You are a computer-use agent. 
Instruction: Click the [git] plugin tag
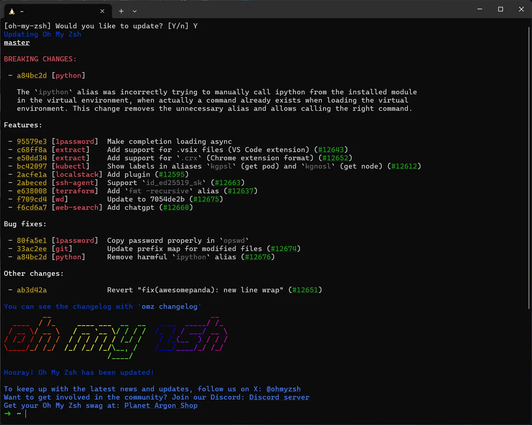pos(62,249)
